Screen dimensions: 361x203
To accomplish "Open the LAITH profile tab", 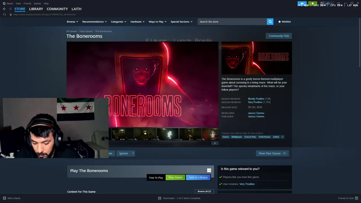I will point(76,9).
